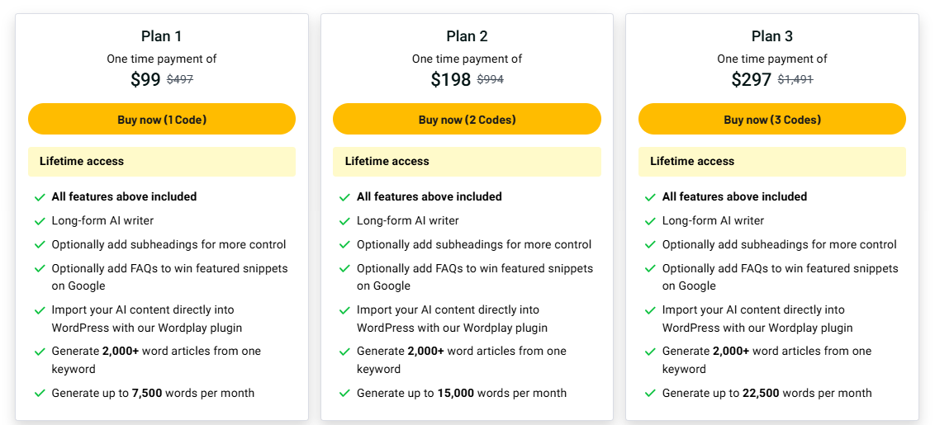
Task: Click checkmark beside Plan 3 22,500 words line
Action: tap(650, 394)
